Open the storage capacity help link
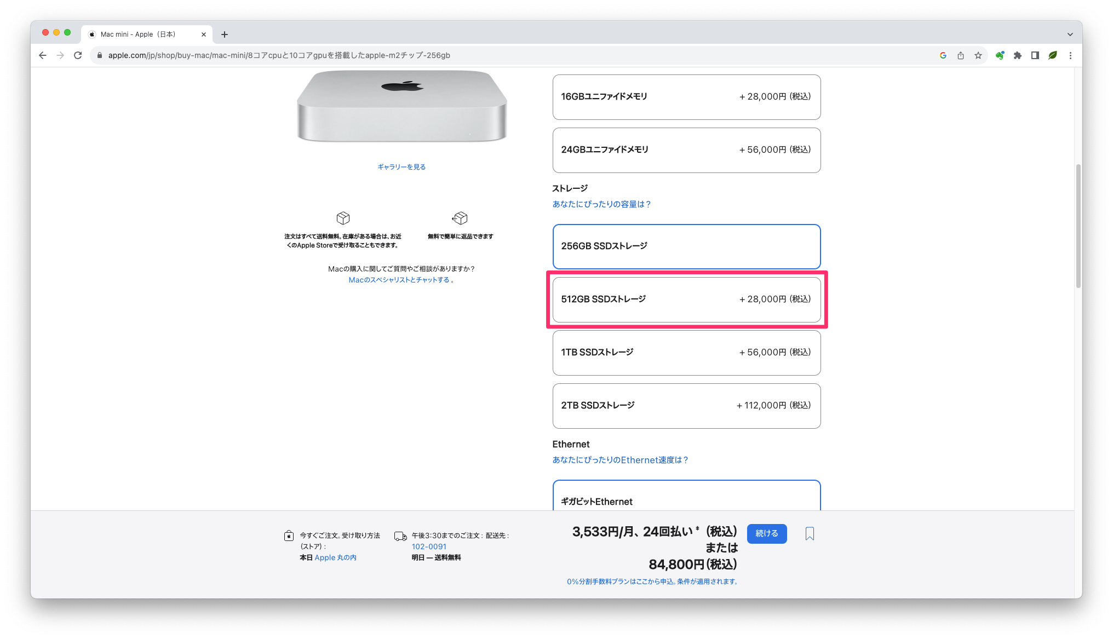 coord(601,204)
